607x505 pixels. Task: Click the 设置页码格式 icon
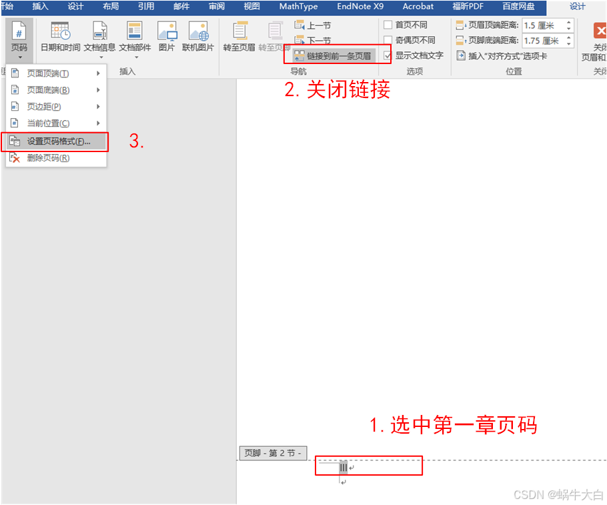tap(15, 141)
